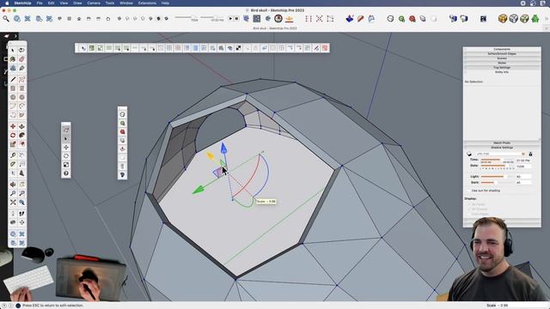This screenshot has width=550, height=309.
Task: Click the move cross icon in small floating toolbar
Action: pos(66,147)
